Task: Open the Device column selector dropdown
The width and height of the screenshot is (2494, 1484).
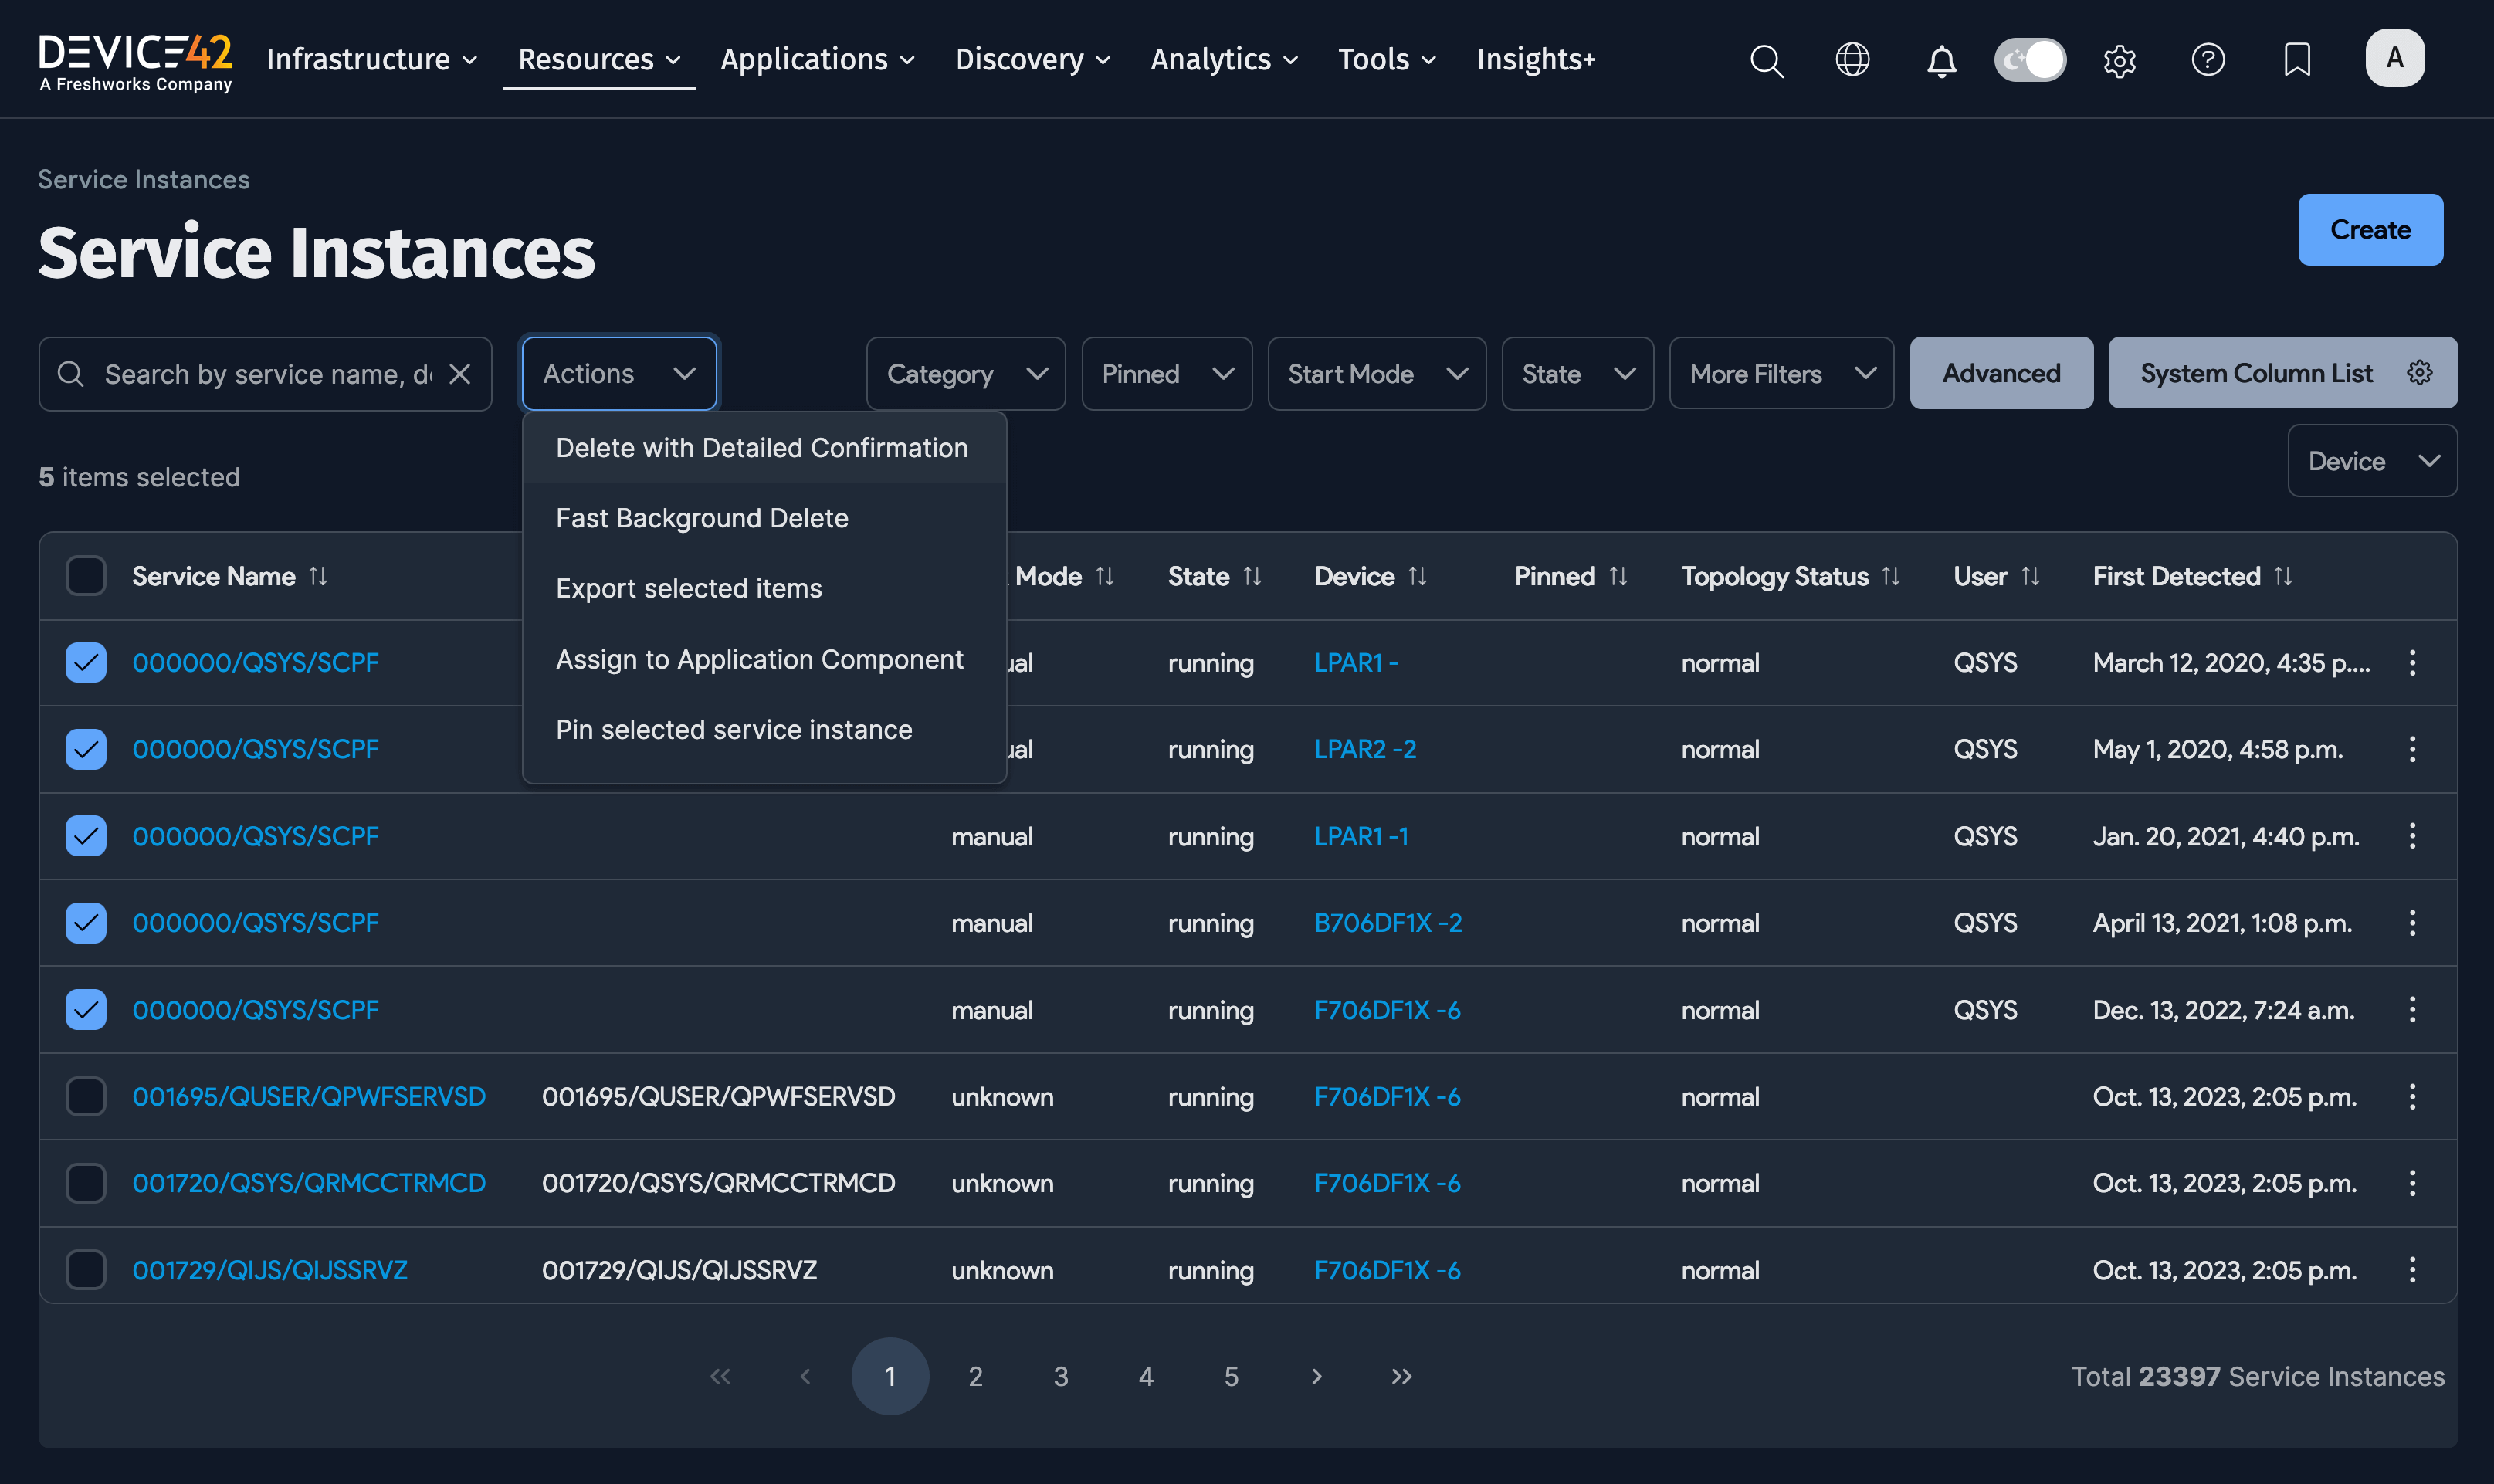Action: coord(2371,461)
